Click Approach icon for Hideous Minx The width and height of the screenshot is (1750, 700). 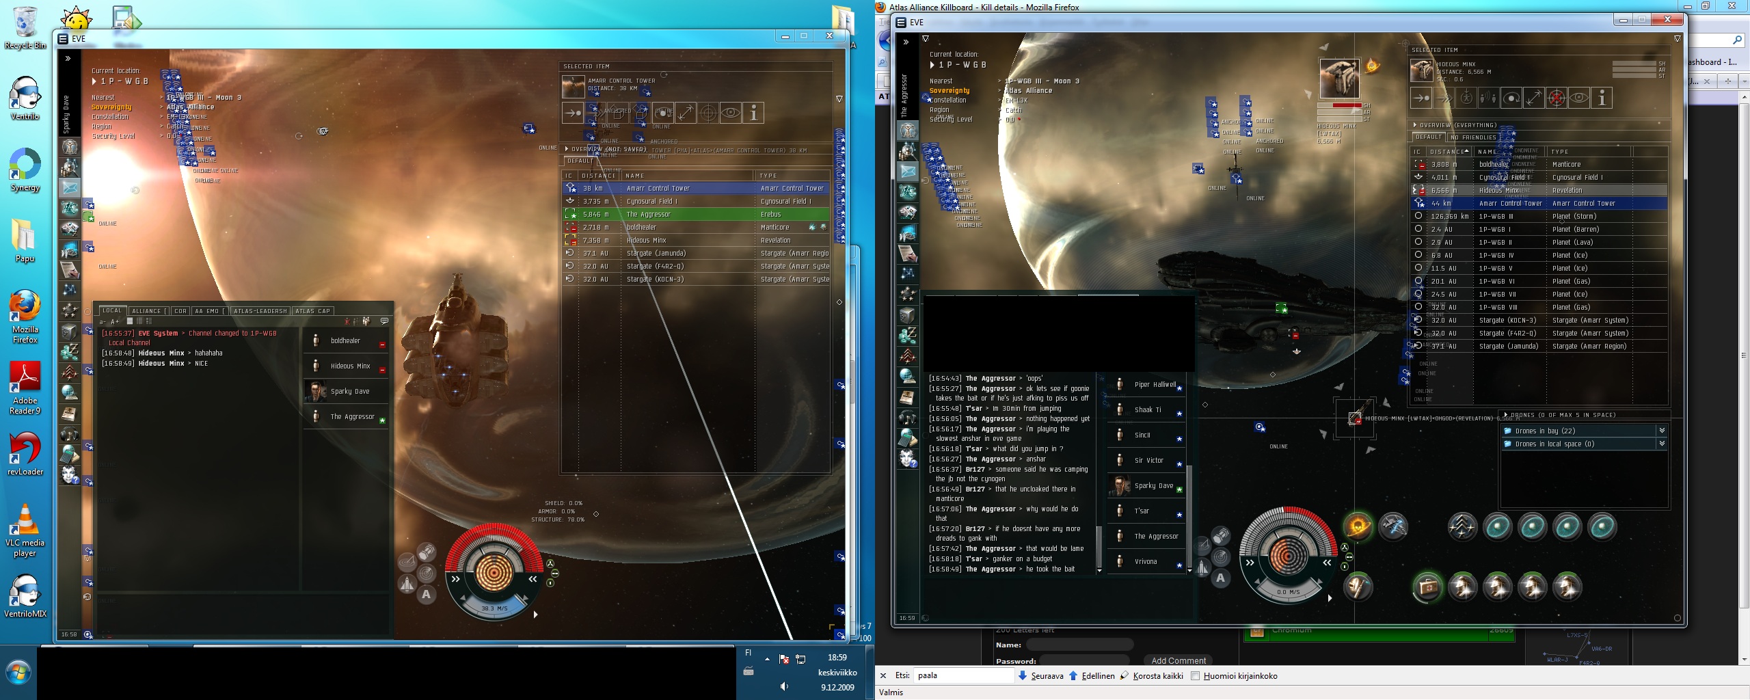pyautogui.click(x=1421, y=98)
